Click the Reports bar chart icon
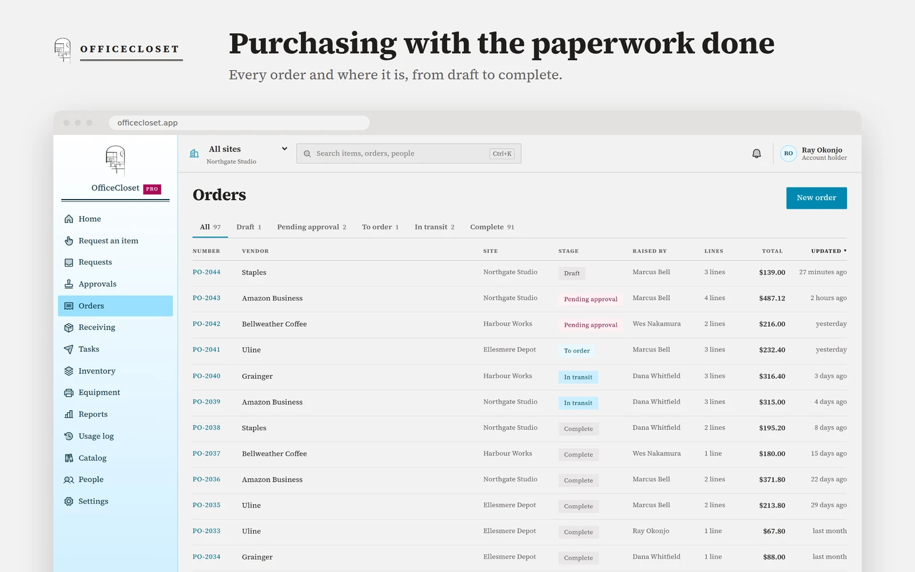This screenshot has height=572, width=915. (x=69, y=415)
